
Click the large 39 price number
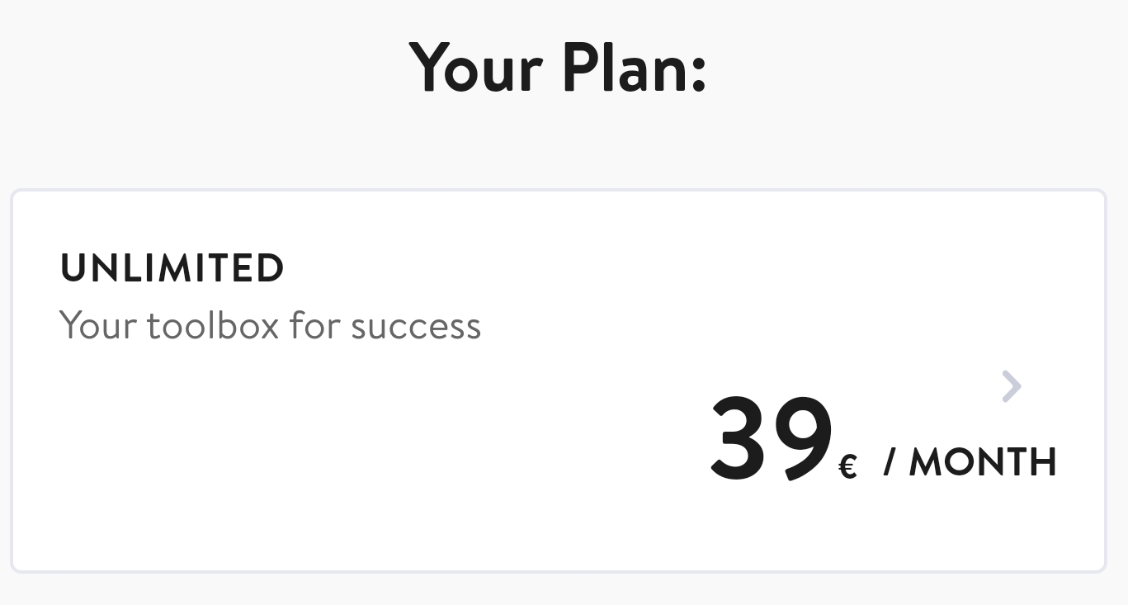pyautogui.click(x=771, y=437)
